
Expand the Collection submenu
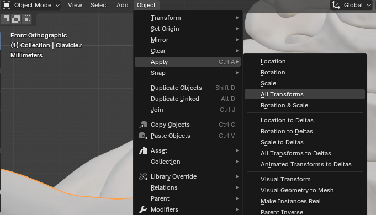coord(188,162)
